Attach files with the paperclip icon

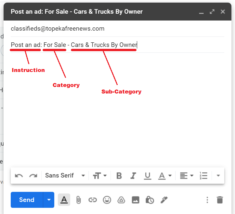click(78, 200)
